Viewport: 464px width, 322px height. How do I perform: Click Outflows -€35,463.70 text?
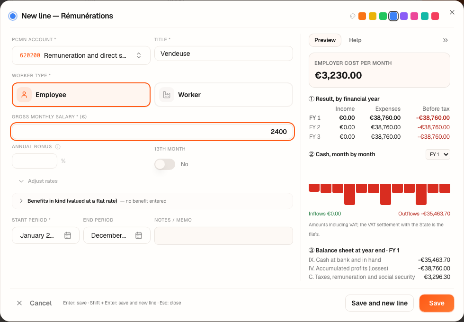pyautogui.click(x=424, y=214)
